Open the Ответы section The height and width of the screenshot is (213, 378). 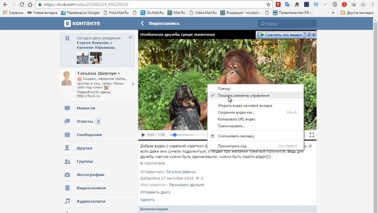[84, 121]
